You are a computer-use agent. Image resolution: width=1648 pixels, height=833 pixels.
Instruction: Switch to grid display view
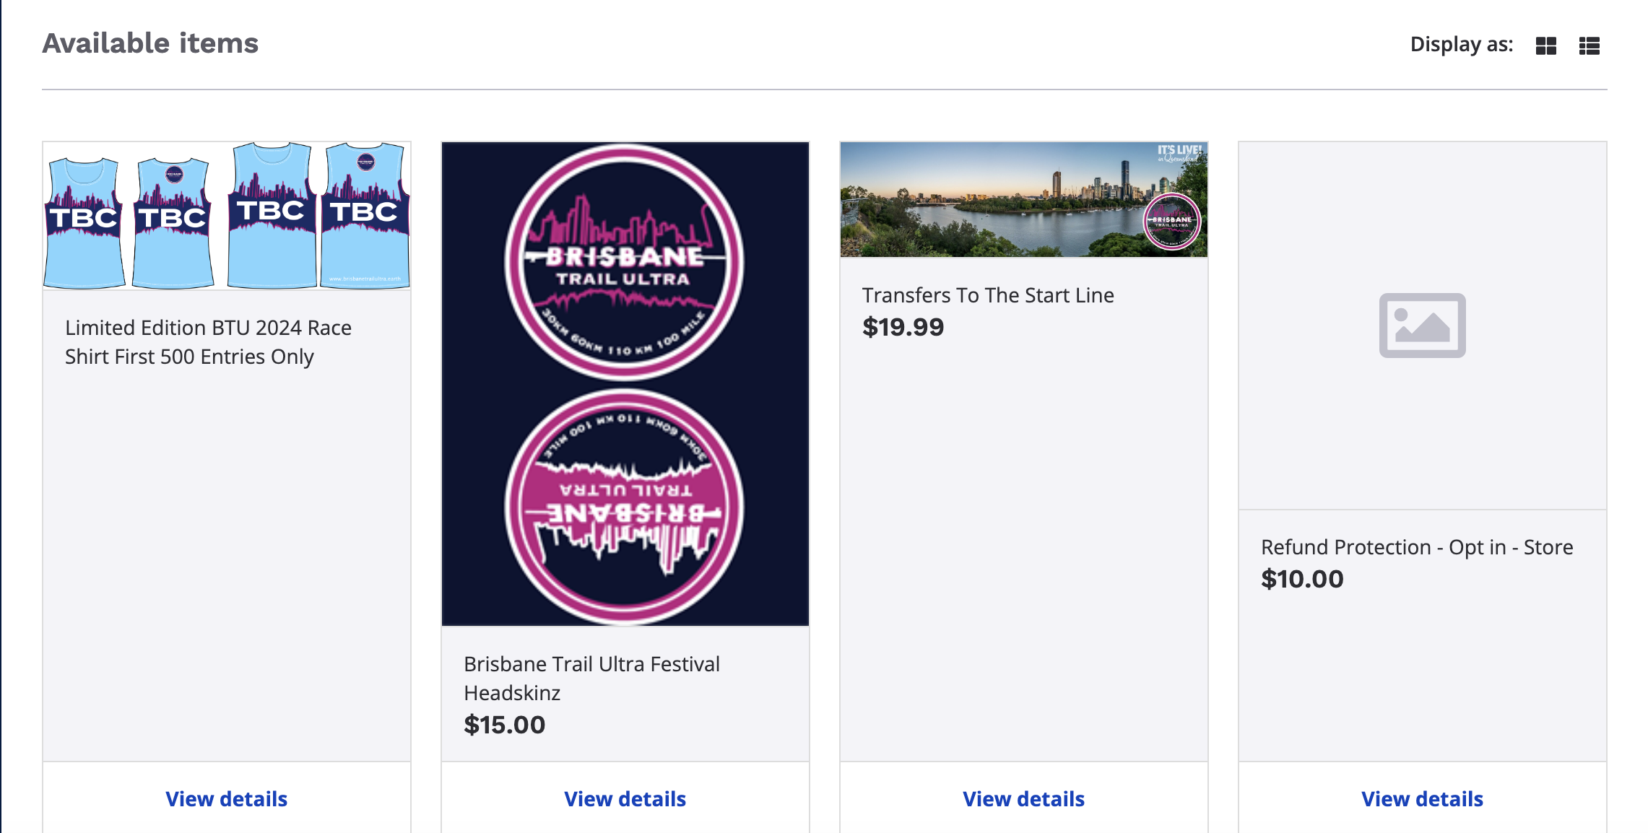(1545, 45)
